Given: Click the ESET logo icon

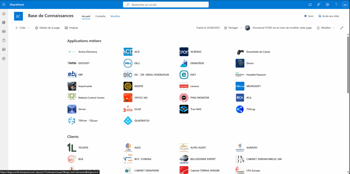Looking at the screenshot, I should (184, 75).
